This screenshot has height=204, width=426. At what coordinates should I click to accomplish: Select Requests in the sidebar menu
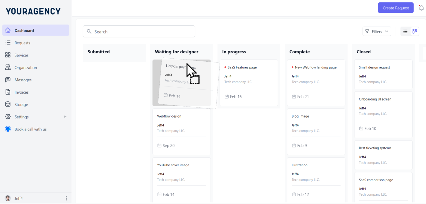coord(22,43)
